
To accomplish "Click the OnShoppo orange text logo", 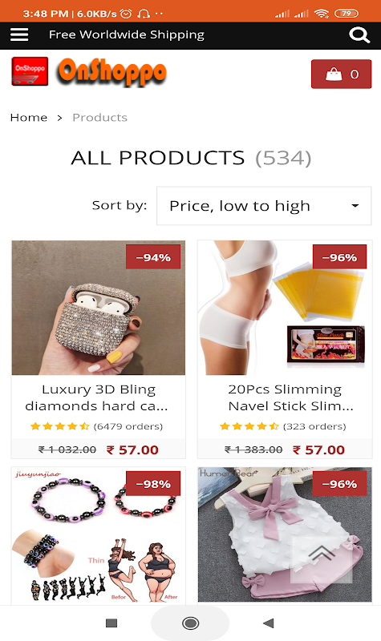I will [111, 72].
